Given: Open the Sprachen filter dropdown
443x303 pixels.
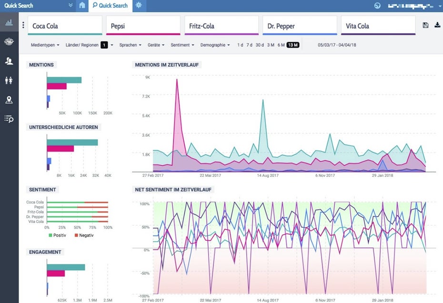Looking at the screenshot, I should pyautogui.click(x=130, y=45).
